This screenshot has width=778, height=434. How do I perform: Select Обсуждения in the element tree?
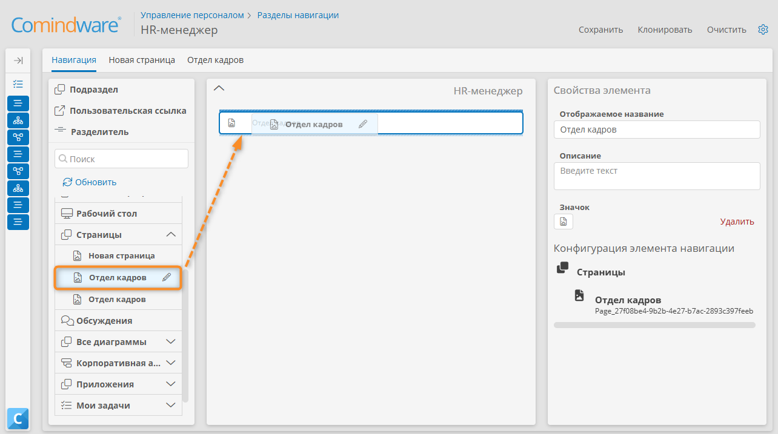[118, 321]
